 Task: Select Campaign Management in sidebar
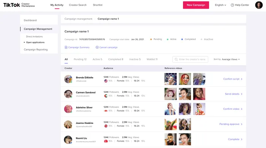(x=38, y=29)
